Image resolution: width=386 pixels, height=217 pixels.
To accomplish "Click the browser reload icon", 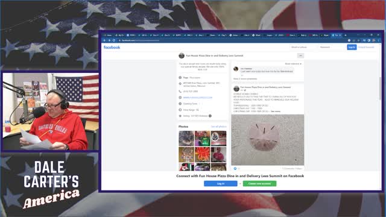I will [114, 40].
